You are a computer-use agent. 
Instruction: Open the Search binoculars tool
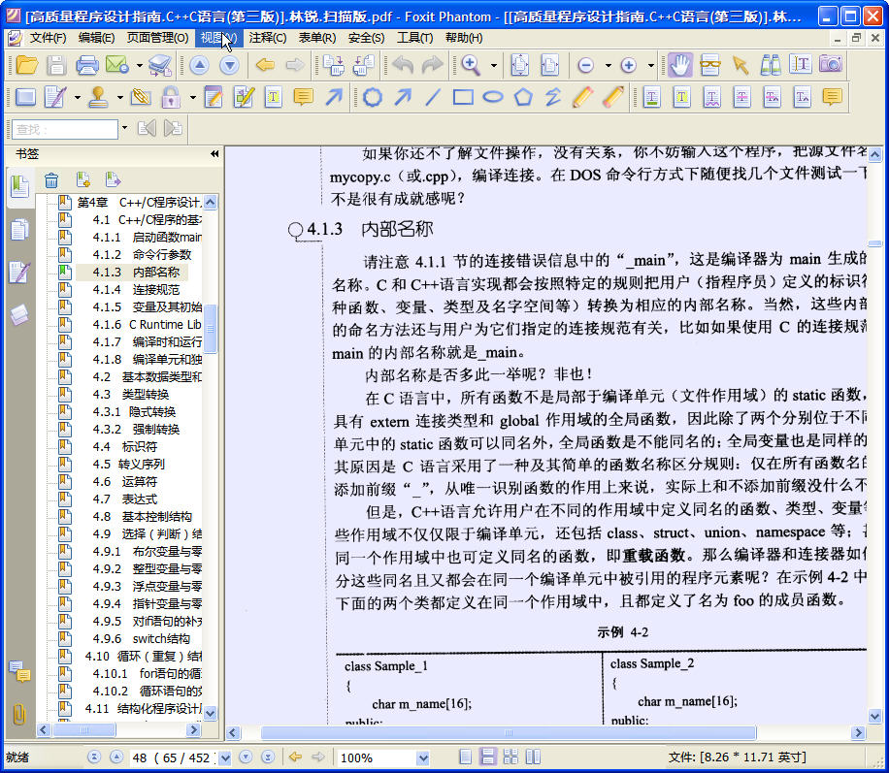(770, 65)
